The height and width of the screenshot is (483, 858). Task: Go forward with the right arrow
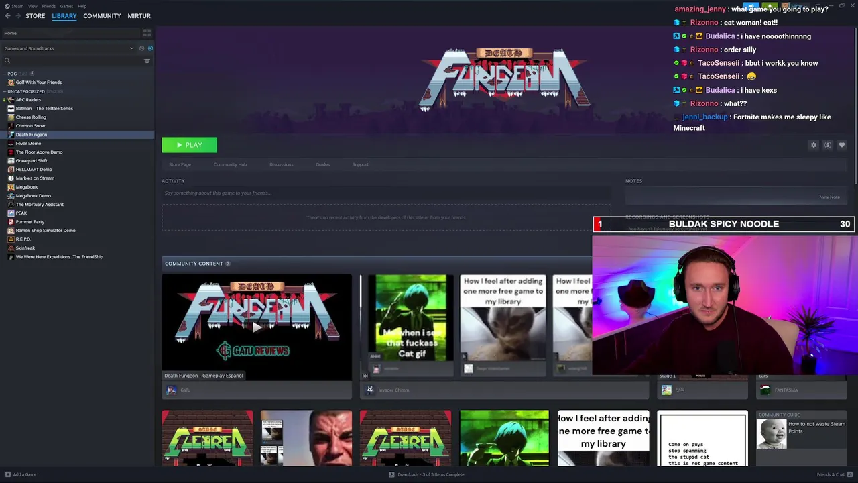point(18,16)
